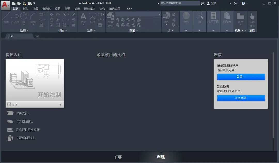The image size is (279, 163).
Task: Open 图层特性 layer properties
Action: 110,20
